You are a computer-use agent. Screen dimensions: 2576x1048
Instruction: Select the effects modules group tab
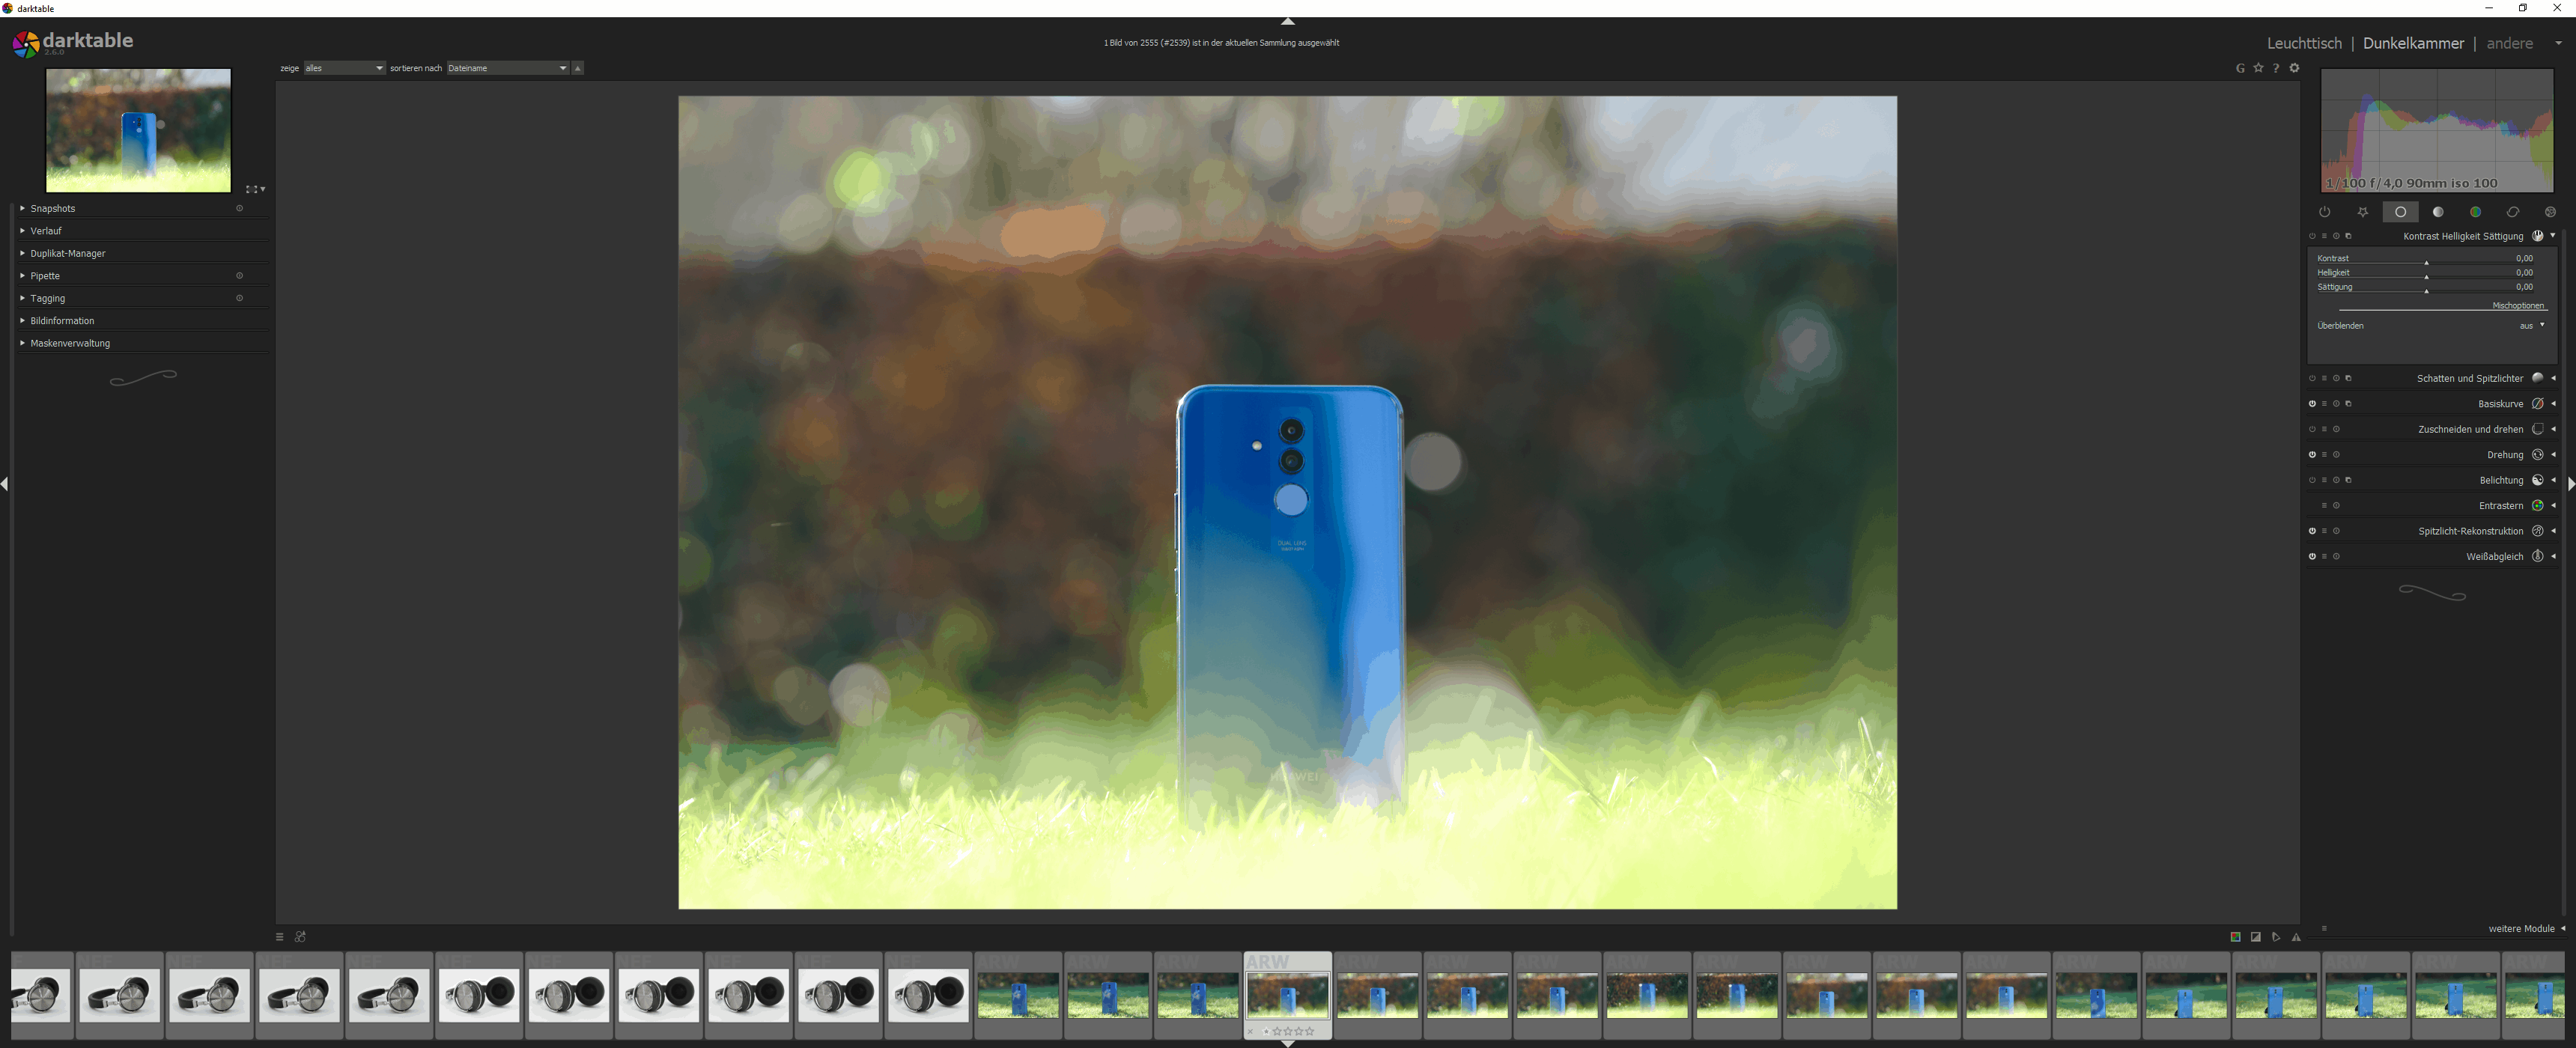click(2550, 212)
